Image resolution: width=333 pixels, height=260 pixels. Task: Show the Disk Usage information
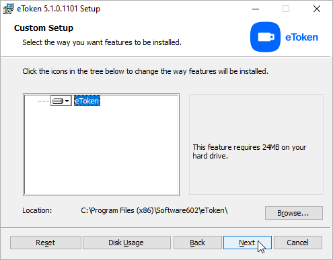126,243
